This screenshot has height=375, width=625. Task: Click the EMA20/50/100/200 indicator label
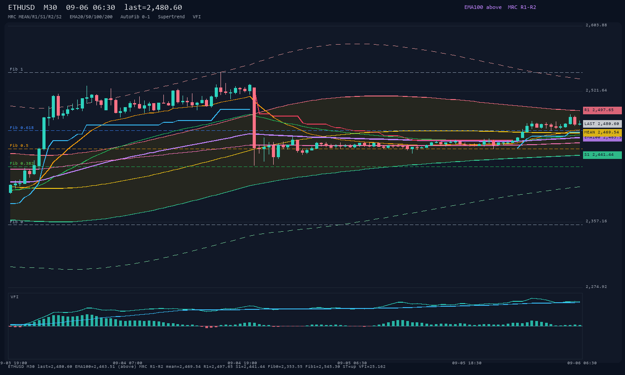91,17
